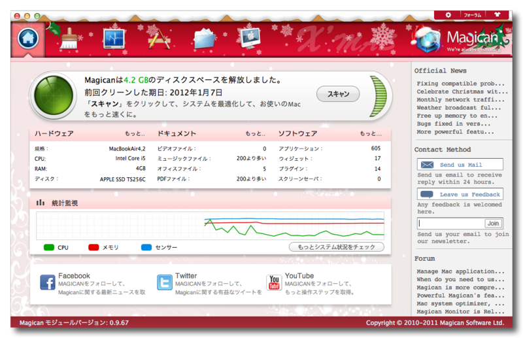Click the green zoom window button
This screenshot has height=338, width=523.
pyautogui.click(x=37, y=16)
